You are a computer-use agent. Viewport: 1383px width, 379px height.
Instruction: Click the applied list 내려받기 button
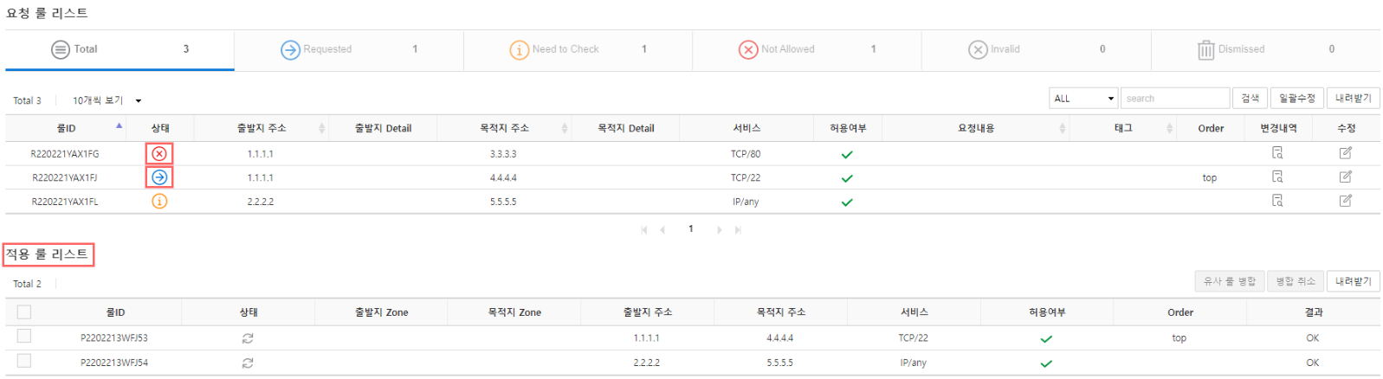tap(1354, 281)
